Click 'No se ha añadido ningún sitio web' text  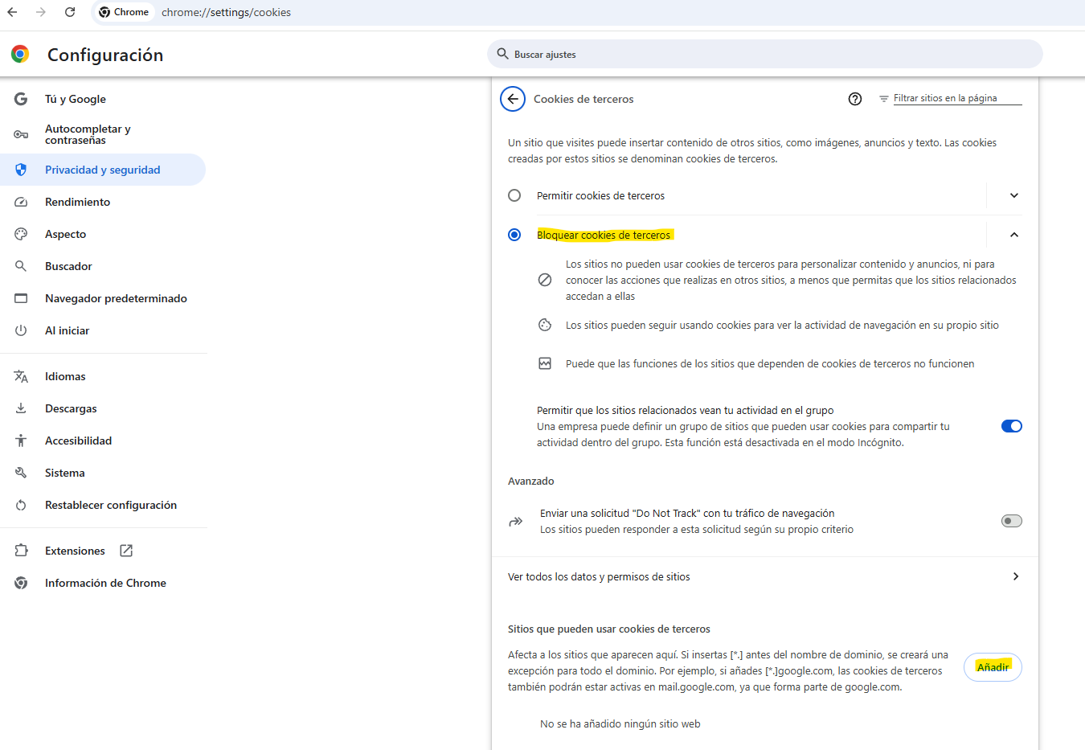click(620, 723)
